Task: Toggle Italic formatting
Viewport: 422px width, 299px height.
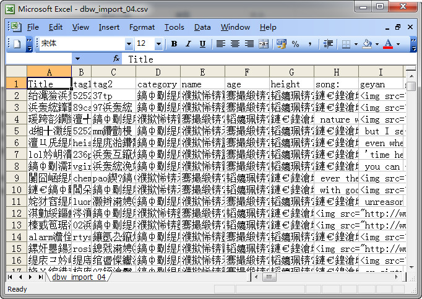Action: pos(188,43)
